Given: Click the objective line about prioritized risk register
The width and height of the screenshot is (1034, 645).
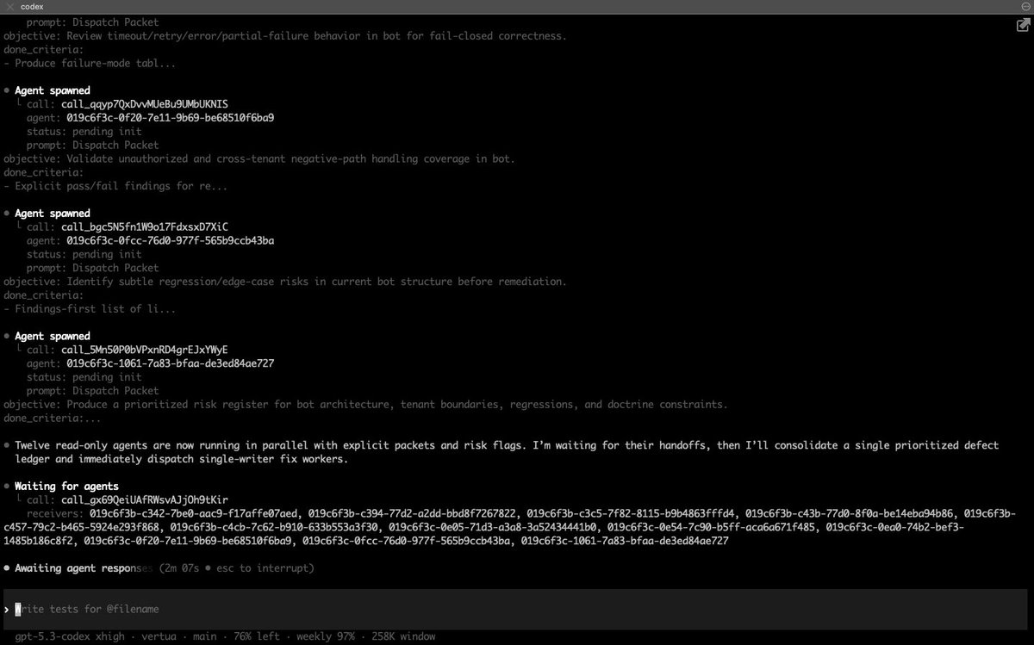Looking at the screenshot, I should [365, 405].
